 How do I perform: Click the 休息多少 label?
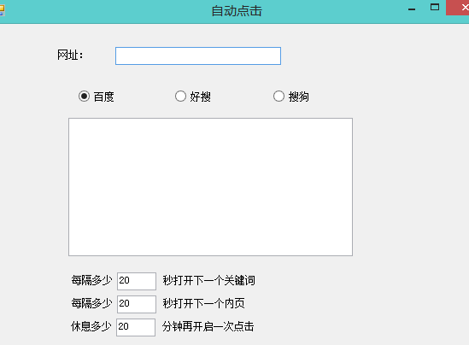click(91, 326)
